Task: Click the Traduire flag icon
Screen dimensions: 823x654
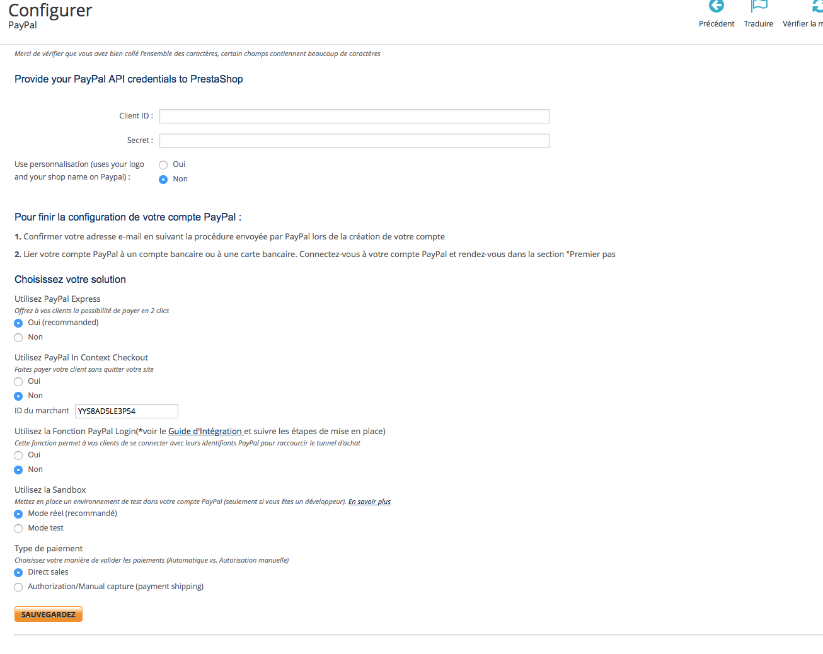Action: pyautogui.click(x=759, y=6)
